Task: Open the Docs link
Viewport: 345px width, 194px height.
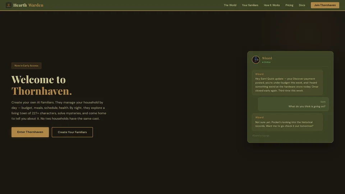Action: point(302,5)
